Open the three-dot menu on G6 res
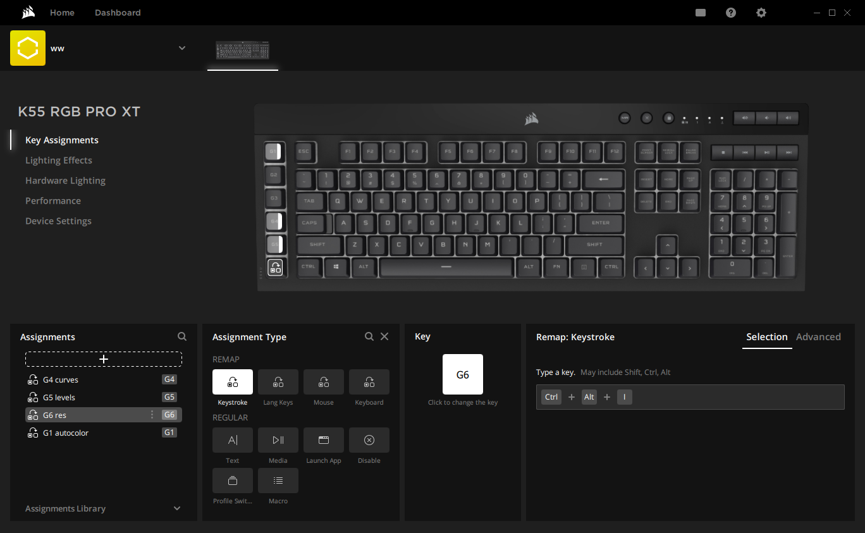This screenshot has height=533, width=865. [152, 415]
